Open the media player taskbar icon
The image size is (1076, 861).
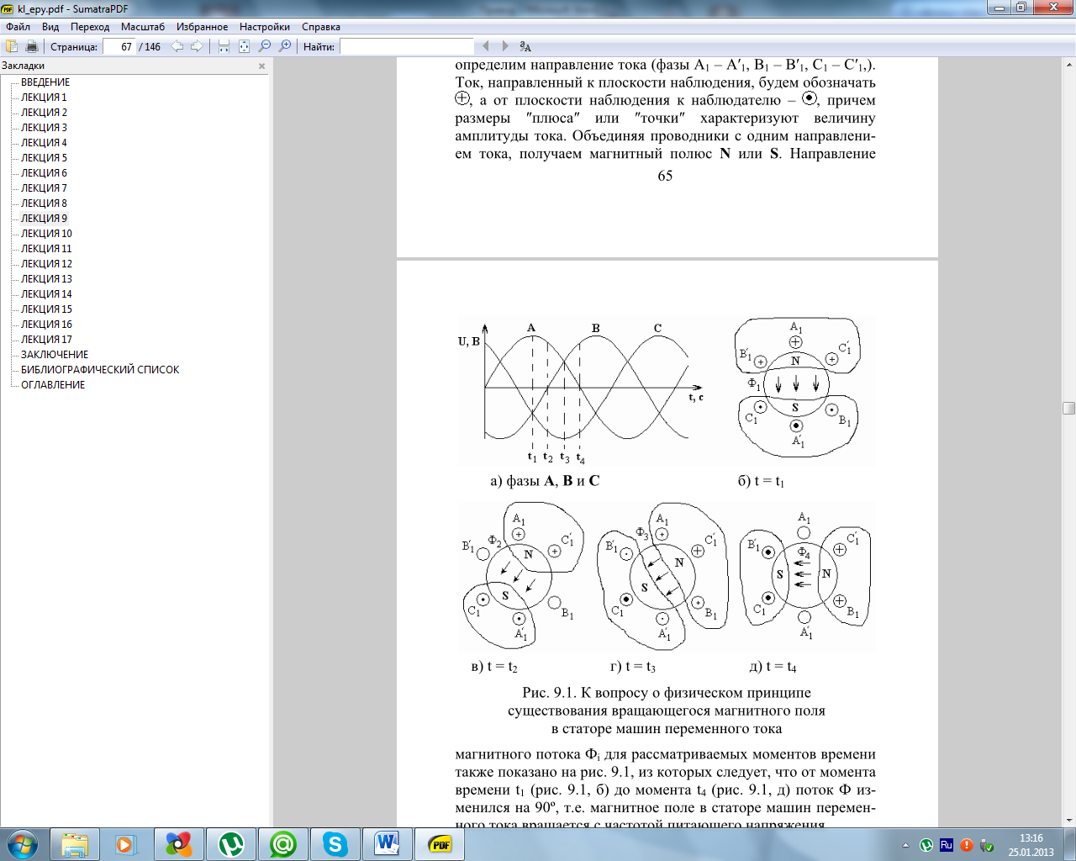tap(127, 844)
